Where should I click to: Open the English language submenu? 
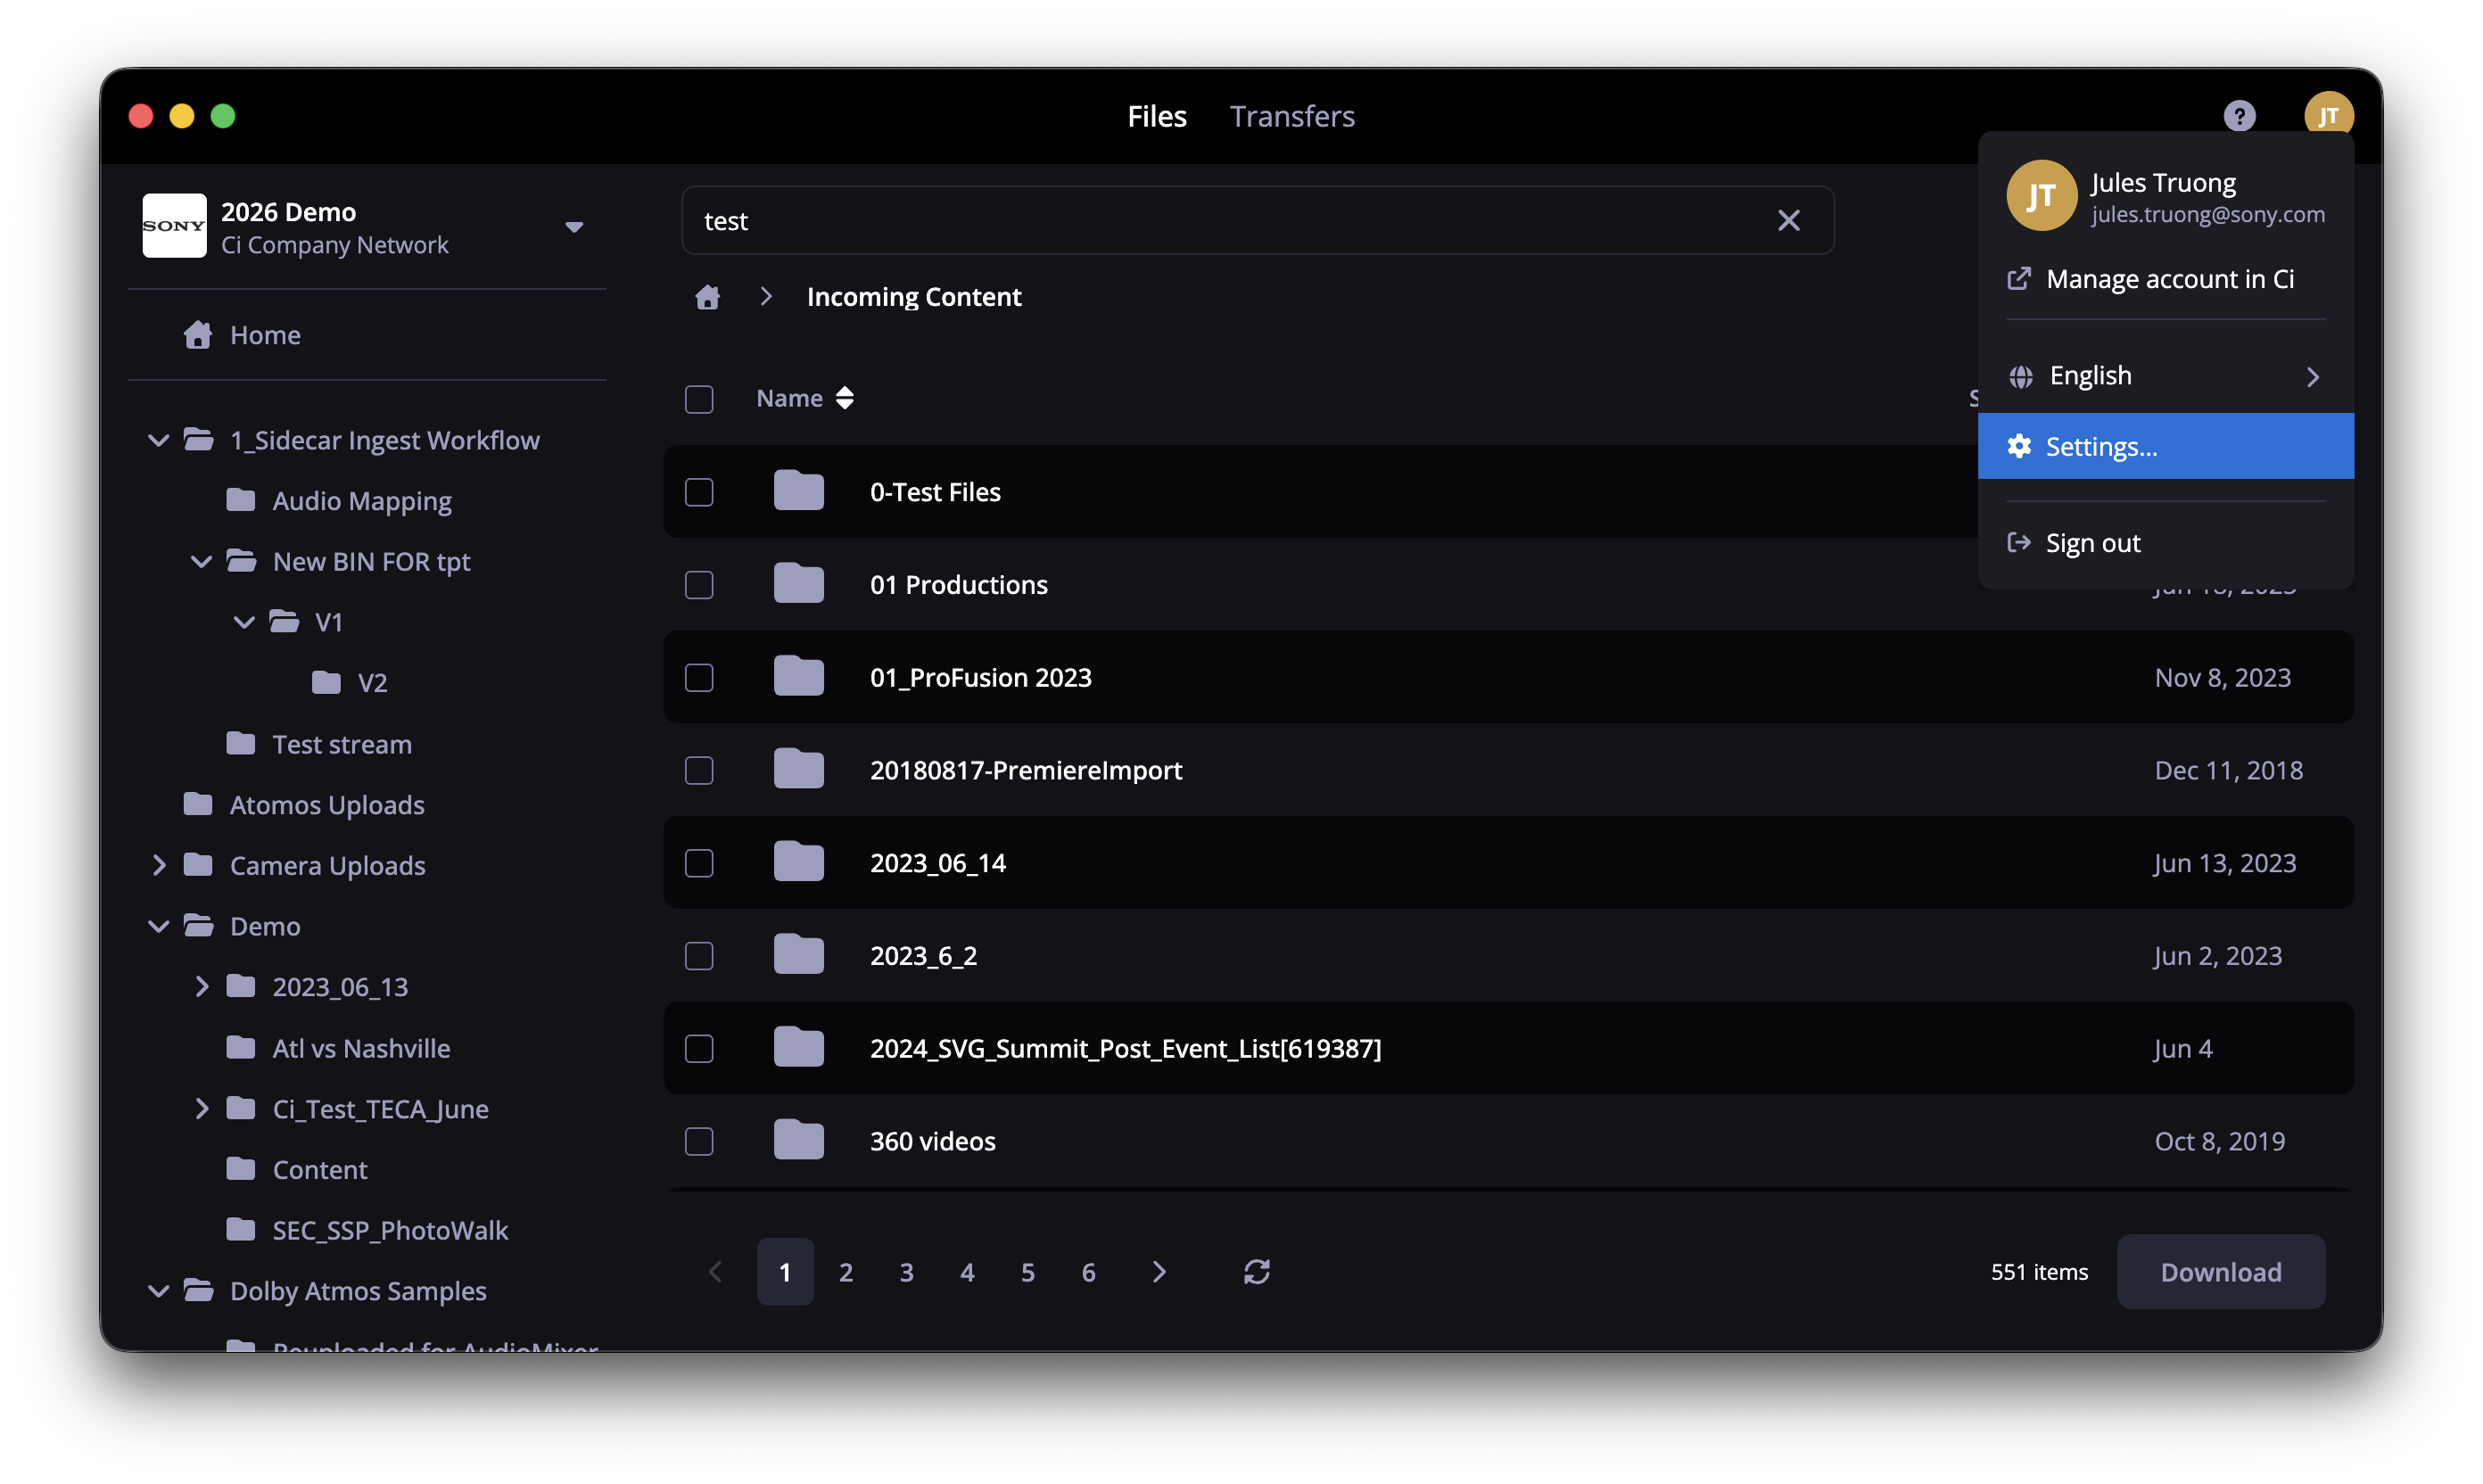[2165, 376]
